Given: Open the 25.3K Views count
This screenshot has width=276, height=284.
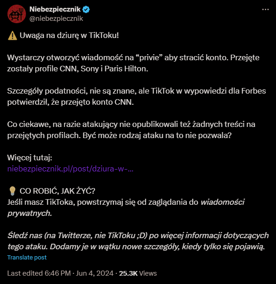Looking at the screenshot, I should pos(138,273).
